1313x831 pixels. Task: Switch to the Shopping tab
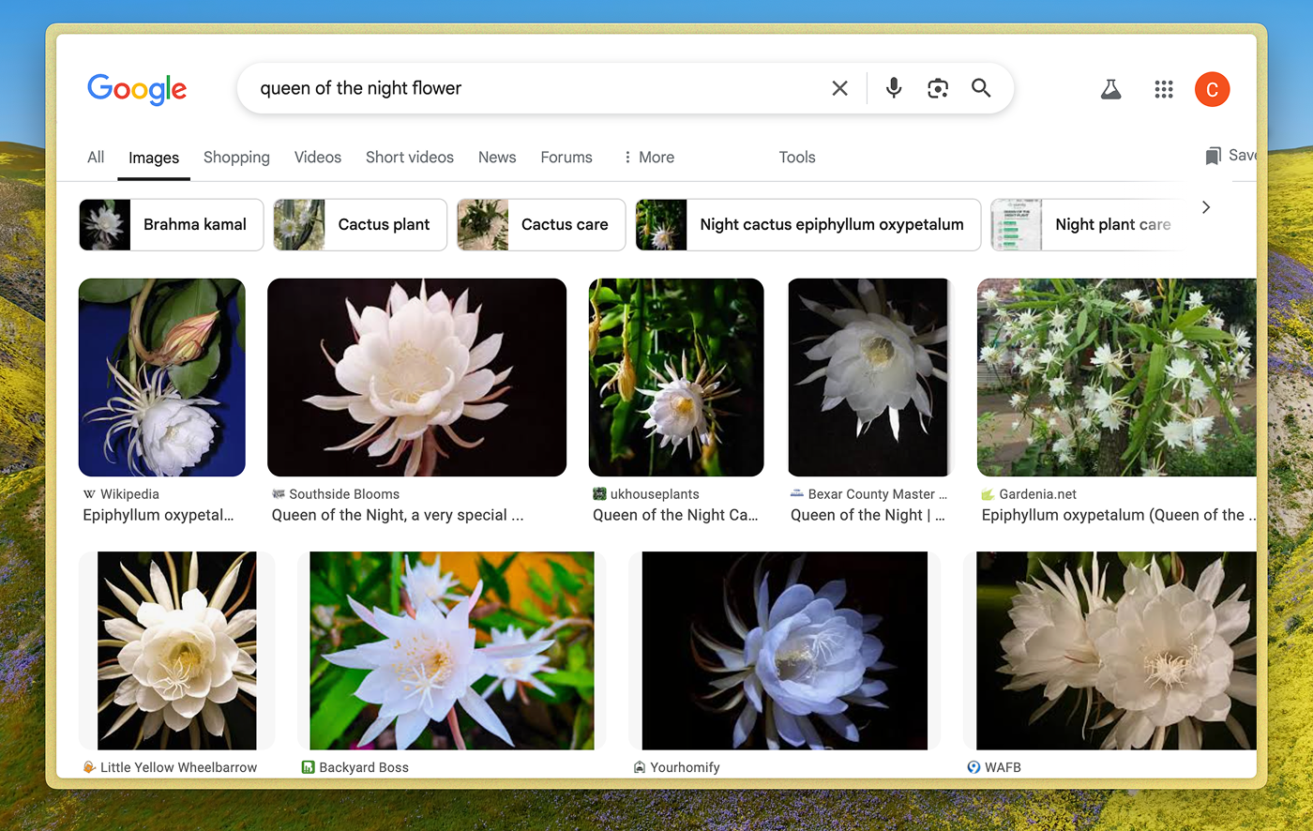[236, 157]
